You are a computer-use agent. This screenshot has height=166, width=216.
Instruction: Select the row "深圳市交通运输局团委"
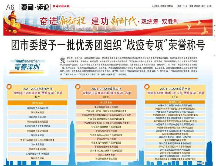point(37,122)
